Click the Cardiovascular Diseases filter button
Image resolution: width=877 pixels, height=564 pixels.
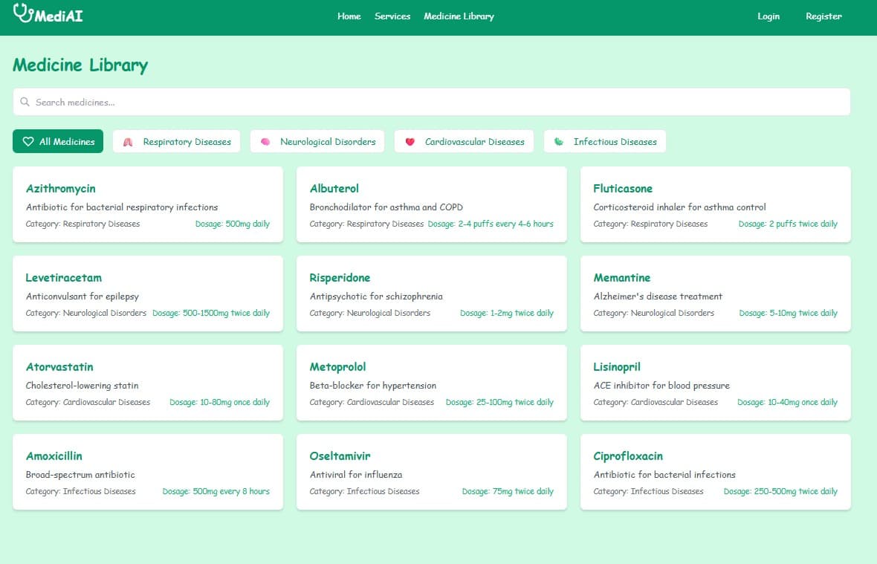click(x=464, y=141)
